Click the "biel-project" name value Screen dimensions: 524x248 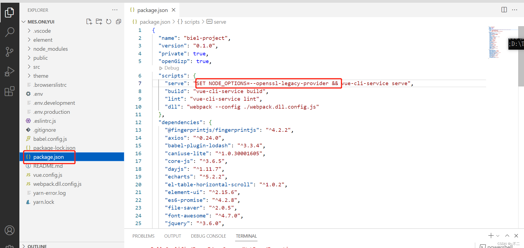point(206,38)
